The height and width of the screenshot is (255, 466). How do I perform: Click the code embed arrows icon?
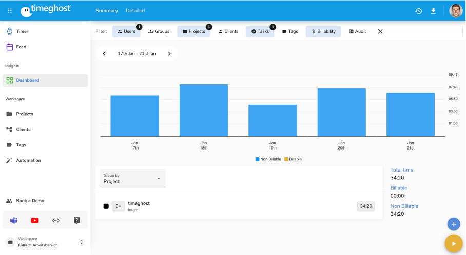[56, 220]
